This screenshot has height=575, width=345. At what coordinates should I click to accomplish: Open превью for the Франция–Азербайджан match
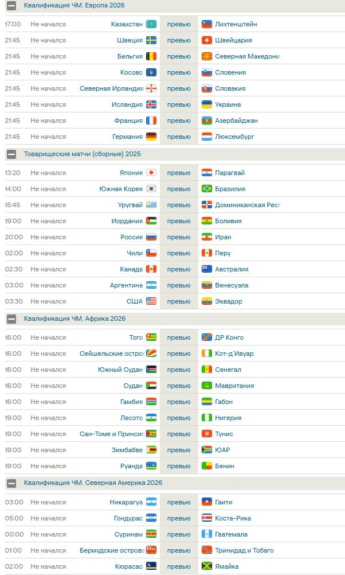point(179,121)
